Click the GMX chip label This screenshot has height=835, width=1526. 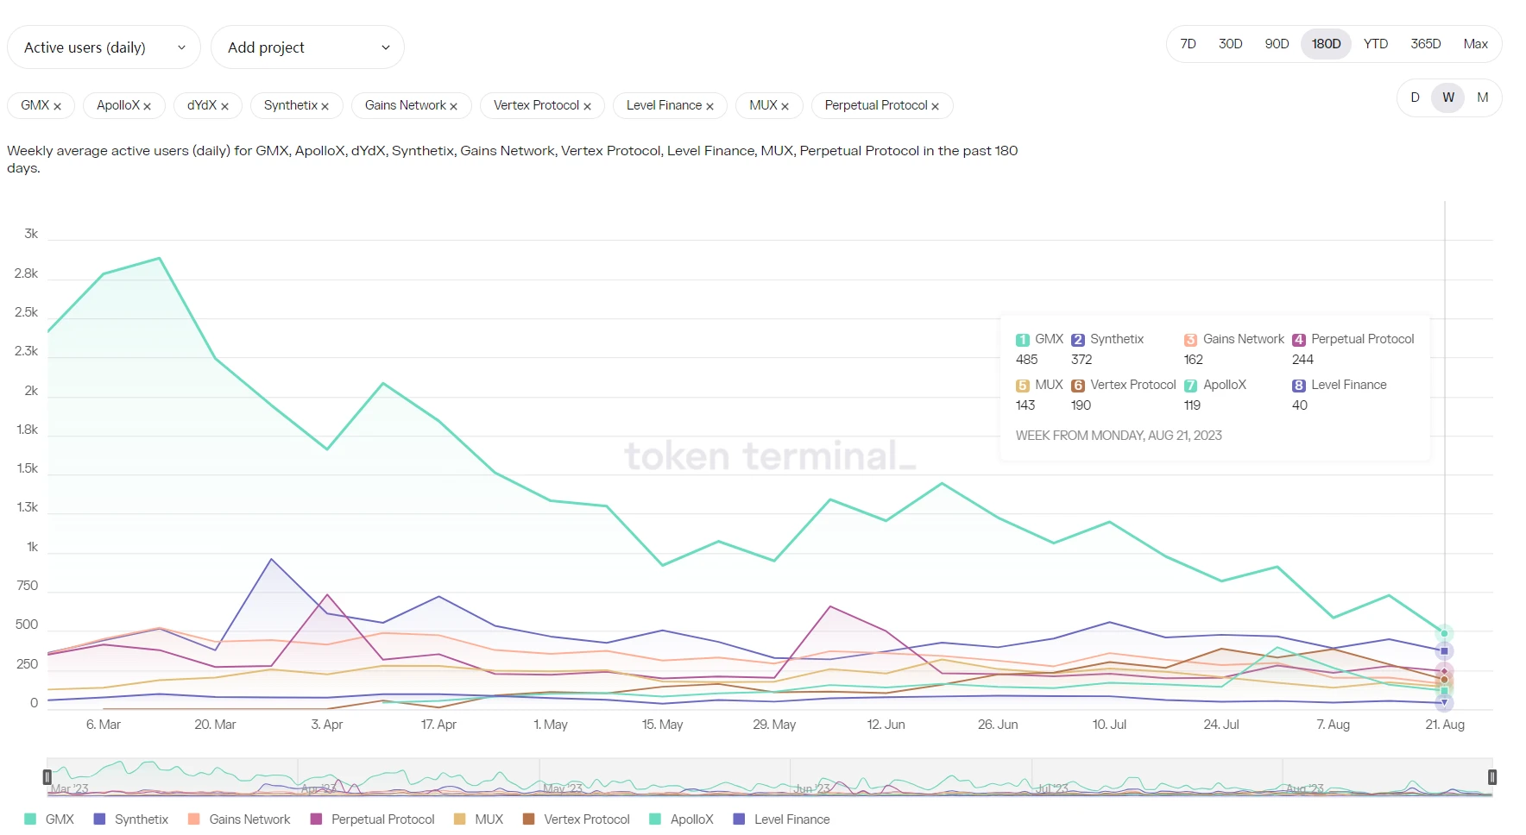click(x=35, y=105)
